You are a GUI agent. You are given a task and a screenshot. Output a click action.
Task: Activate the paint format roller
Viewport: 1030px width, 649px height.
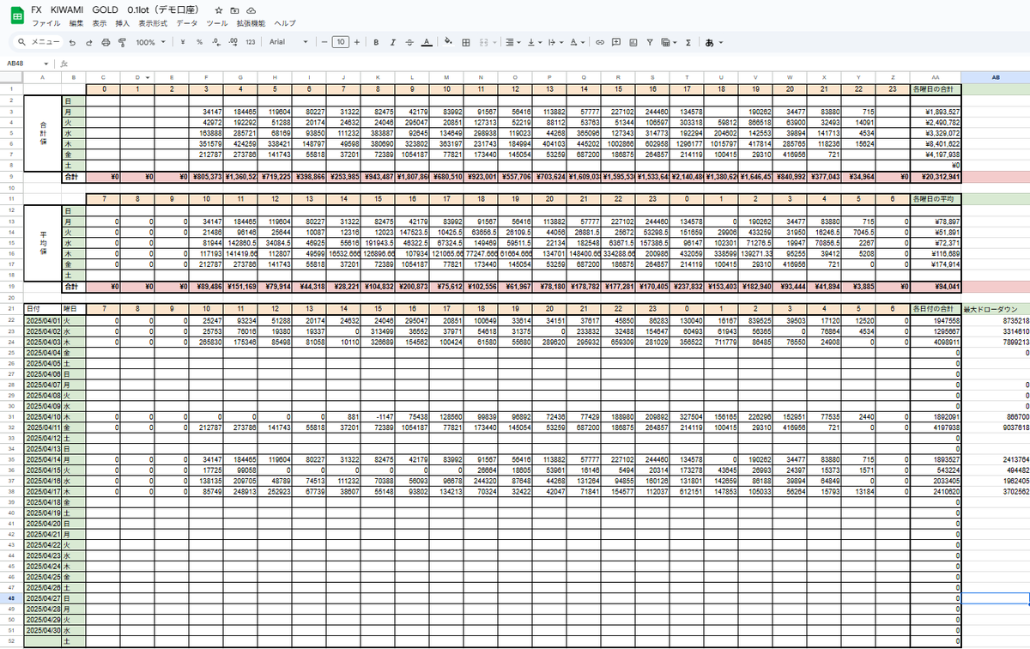point(121,41)
